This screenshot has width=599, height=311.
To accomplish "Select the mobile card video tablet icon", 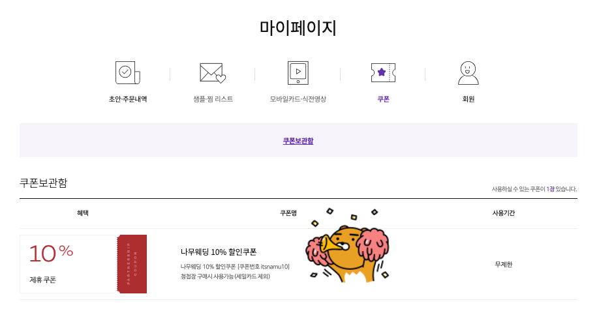I will (298, 73).
